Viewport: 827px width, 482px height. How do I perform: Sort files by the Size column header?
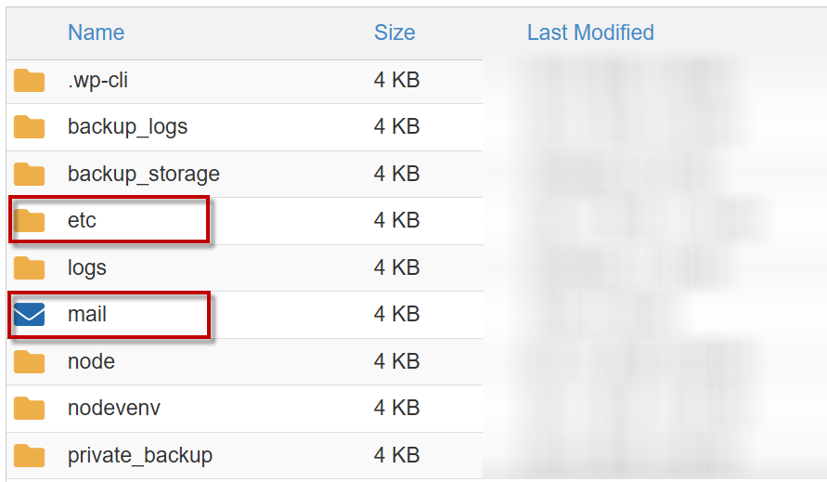[394, 33]
